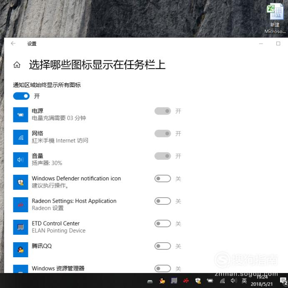Toggle the 电源 switch

pyautogui.click(x=163, y=111)
